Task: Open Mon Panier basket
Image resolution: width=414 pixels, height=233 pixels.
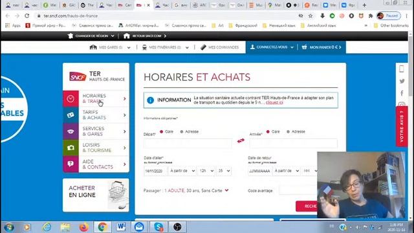Action: click(321, 47)
